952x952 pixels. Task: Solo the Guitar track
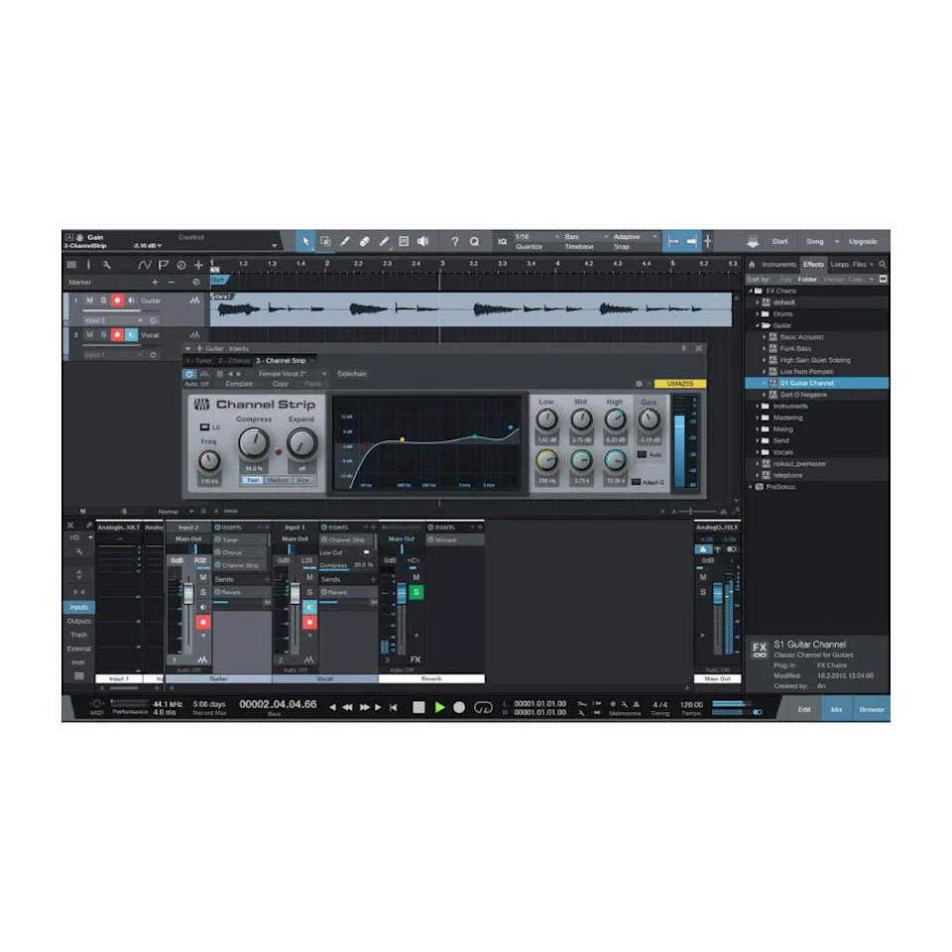pyautogui.click(x=103, y=300)
